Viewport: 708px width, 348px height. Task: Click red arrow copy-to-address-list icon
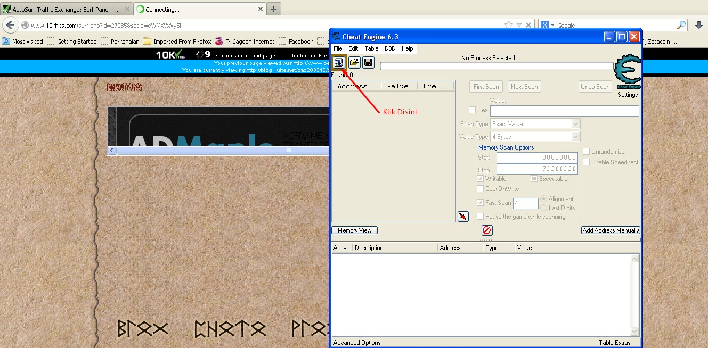coord(463,217)
